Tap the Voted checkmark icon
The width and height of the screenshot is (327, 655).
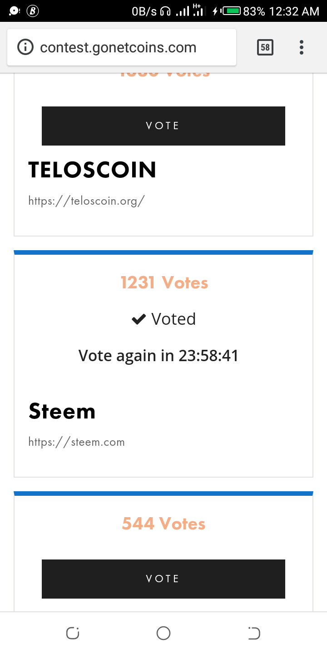(x=138, y=320)
